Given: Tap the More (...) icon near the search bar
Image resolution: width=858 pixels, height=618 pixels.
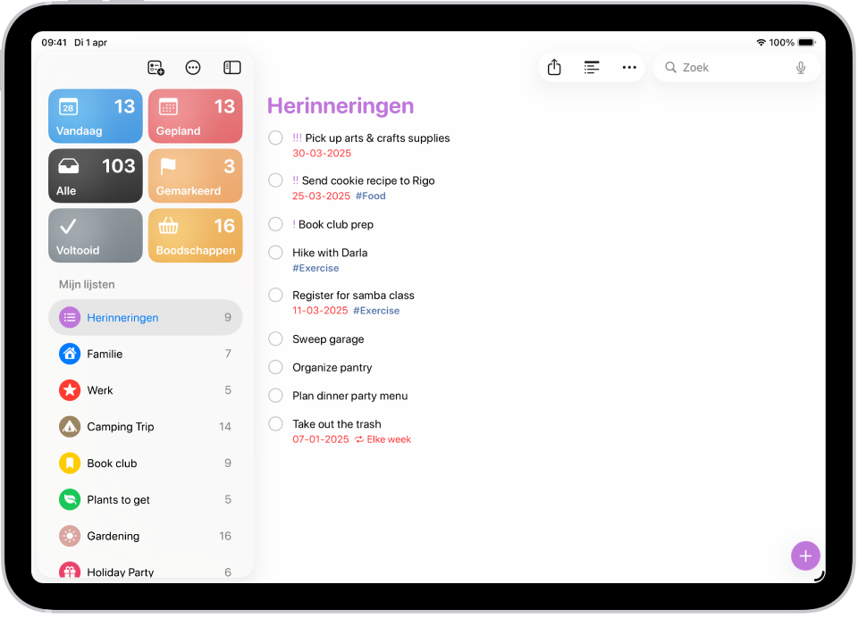Looking at the screenshot, I should pos(629,67).
